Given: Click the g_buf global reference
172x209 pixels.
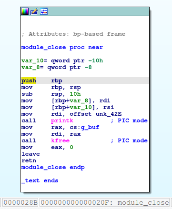Looking at the screenshot, I should click(x=90, y=127).
